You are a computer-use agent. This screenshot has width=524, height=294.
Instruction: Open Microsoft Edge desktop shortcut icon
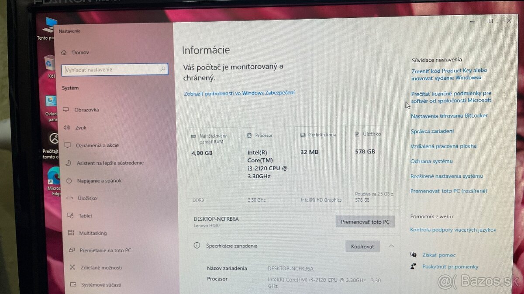[x=54, y=176]
